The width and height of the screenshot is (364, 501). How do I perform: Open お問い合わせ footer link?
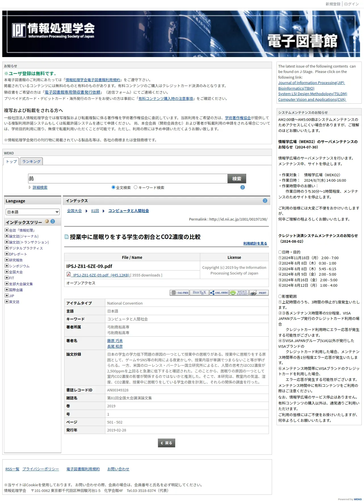pyautogui.click(x=118, y=469)
